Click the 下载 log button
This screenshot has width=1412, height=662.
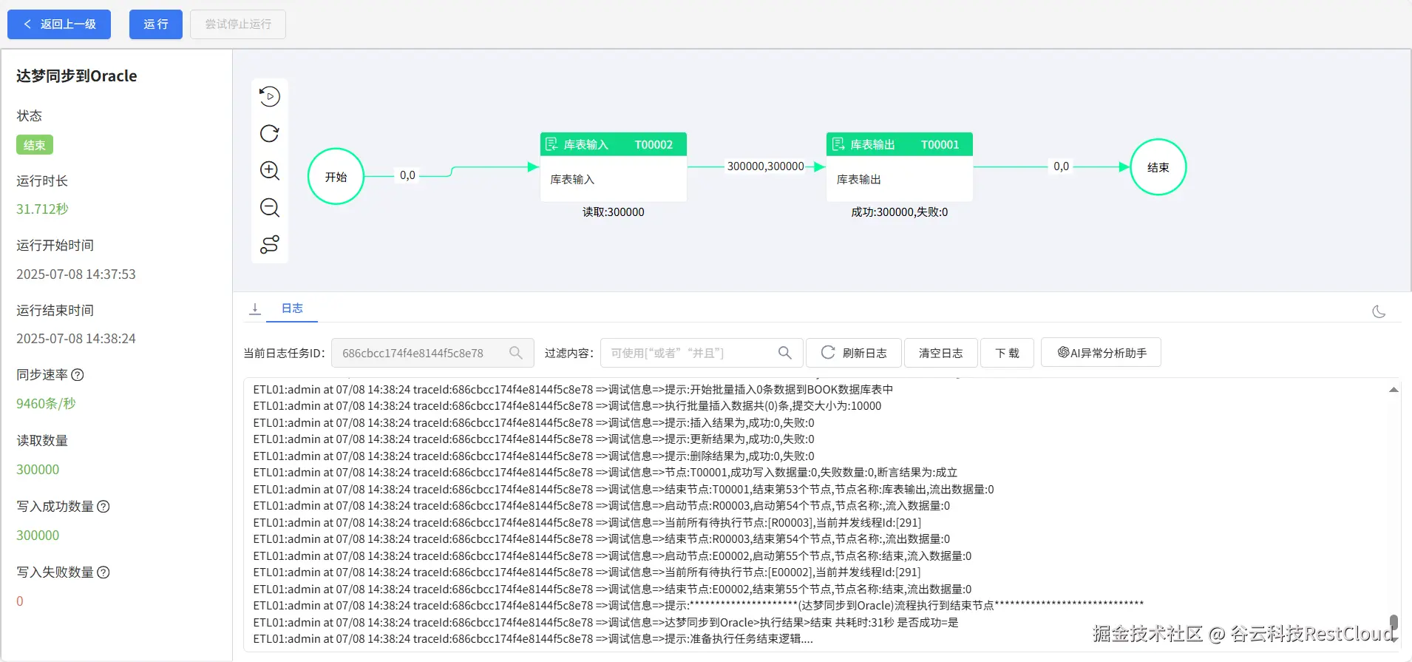coord(1008,353)
